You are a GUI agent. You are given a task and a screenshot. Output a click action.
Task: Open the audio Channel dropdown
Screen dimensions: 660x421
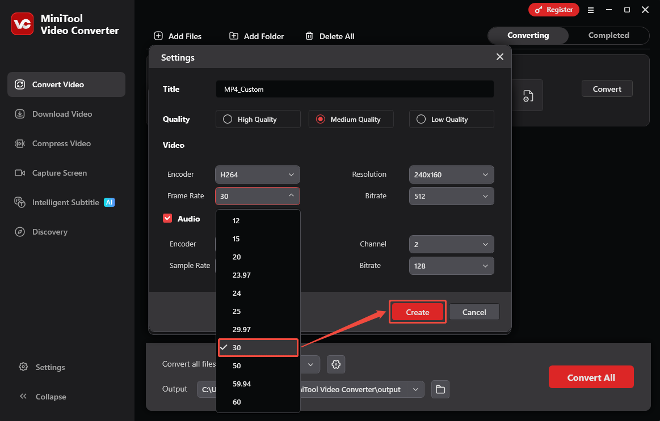(451, 244)
